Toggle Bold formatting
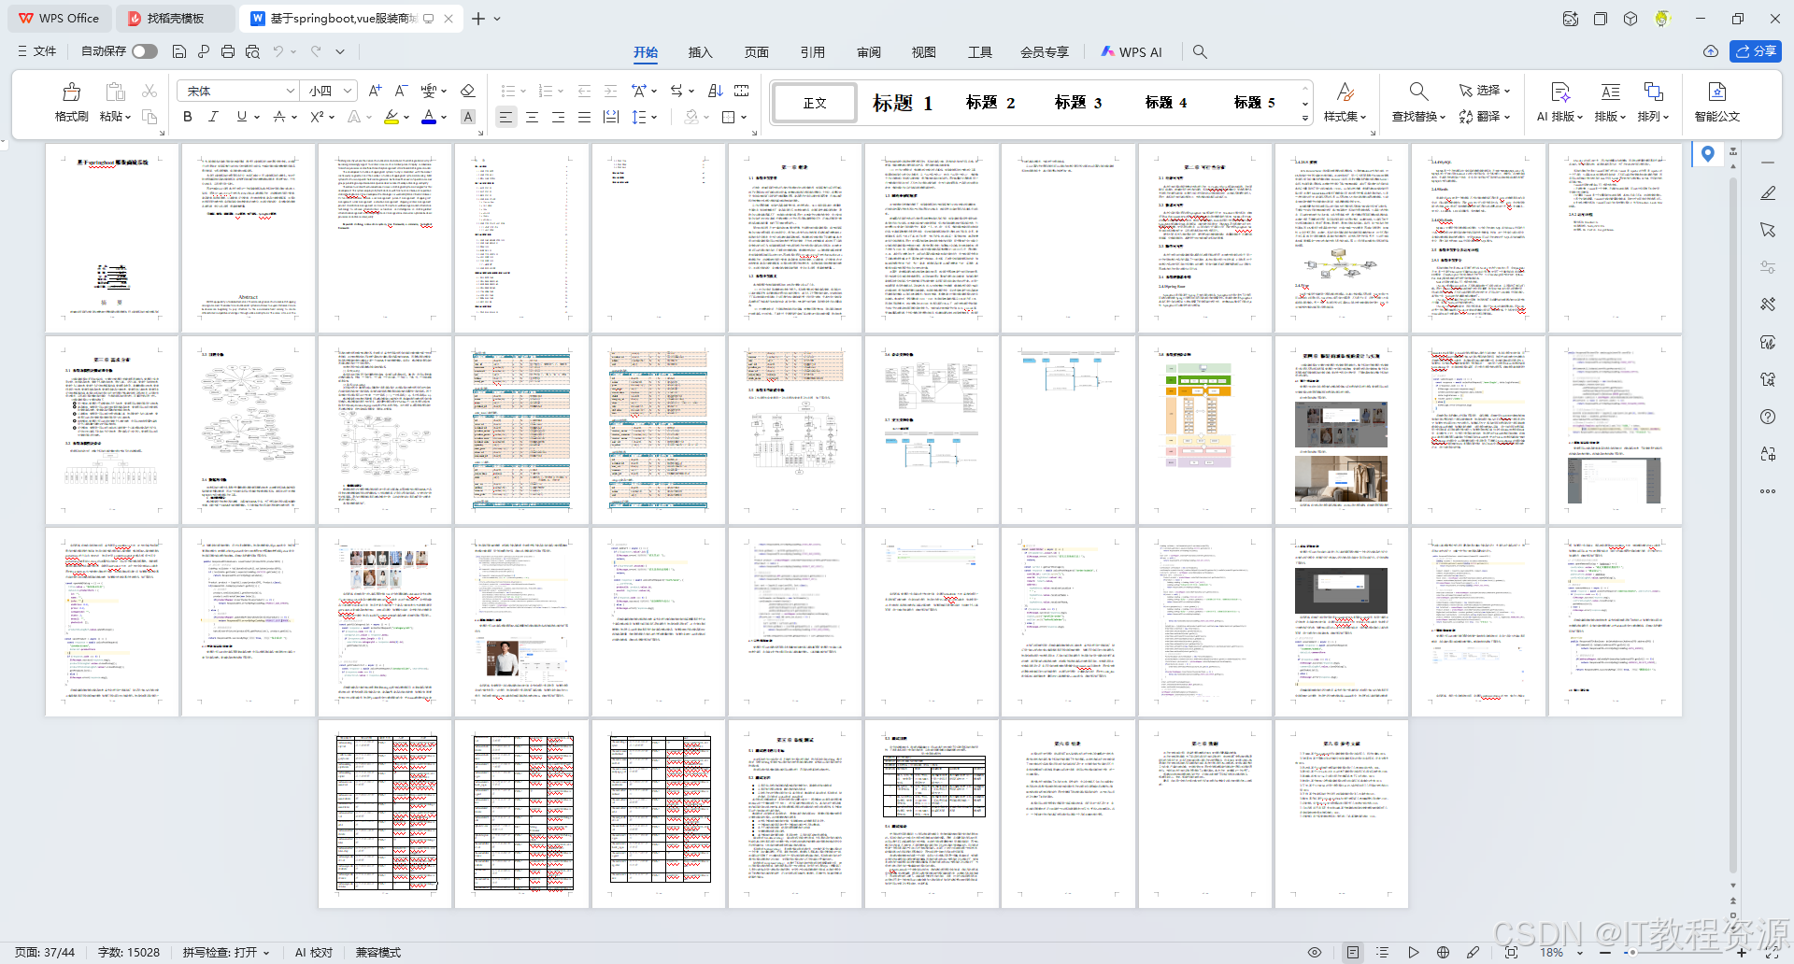 click(188, 117)
